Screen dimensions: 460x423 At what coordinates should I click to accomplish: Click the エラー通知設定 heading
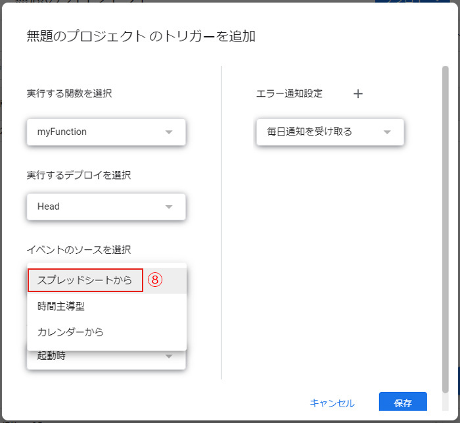[289, 93]
